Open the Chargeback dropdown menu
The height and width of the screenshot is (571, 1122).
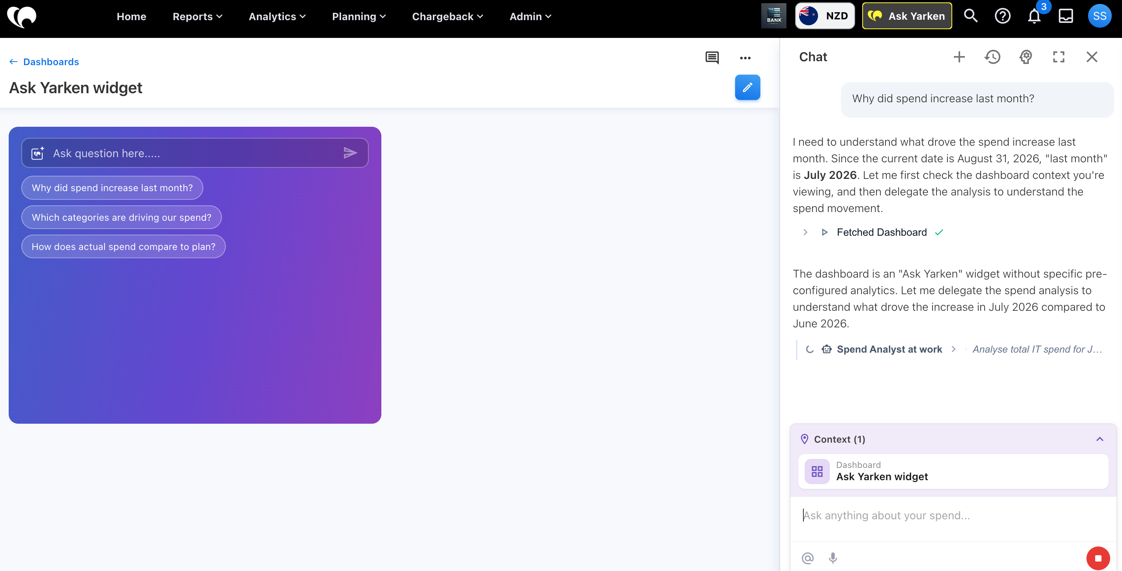pyautogui.click(x=447, y=17)
